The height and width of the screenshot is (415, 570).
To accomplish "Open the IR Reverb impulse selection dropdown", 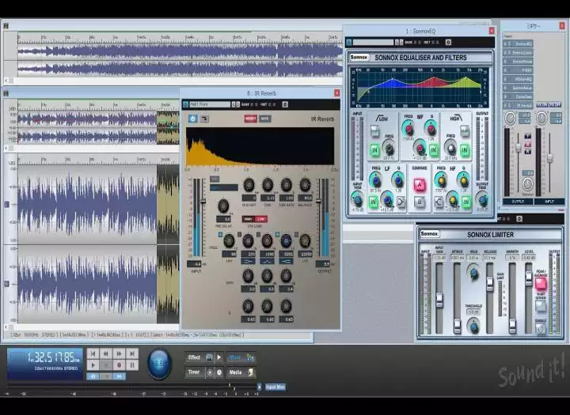I will coord(224,187).
